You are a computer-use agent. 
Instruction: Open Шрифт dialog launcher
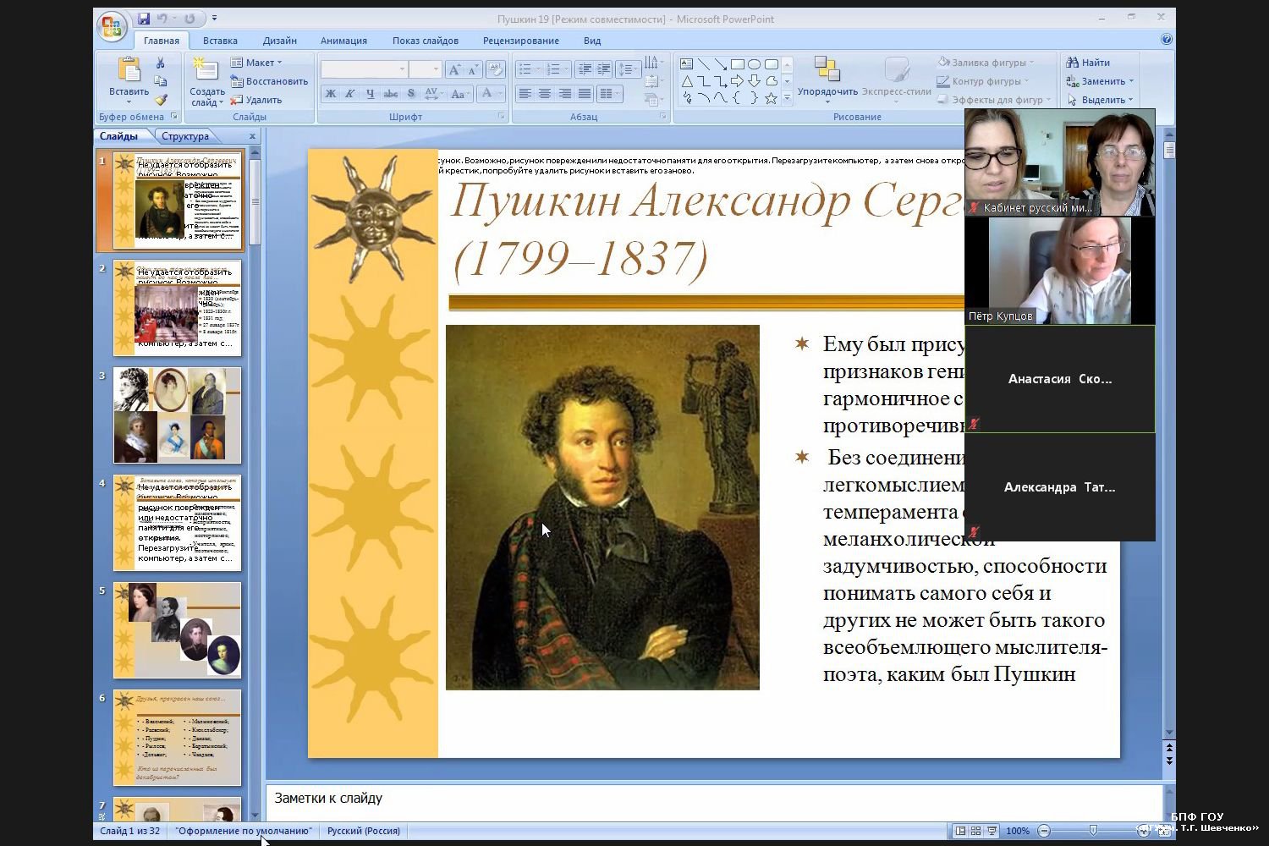[502, 116]
